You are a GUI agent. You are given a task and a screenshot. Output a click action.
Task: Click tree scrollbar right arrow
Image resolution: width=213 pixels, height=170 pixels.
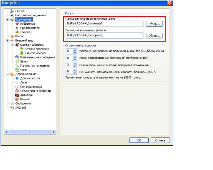[54, 132]
